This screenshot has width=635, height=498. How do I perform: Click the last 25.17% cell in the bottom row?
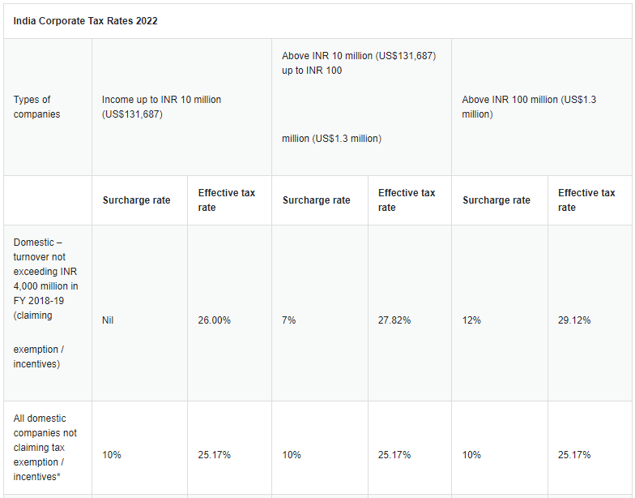[574, 455]
